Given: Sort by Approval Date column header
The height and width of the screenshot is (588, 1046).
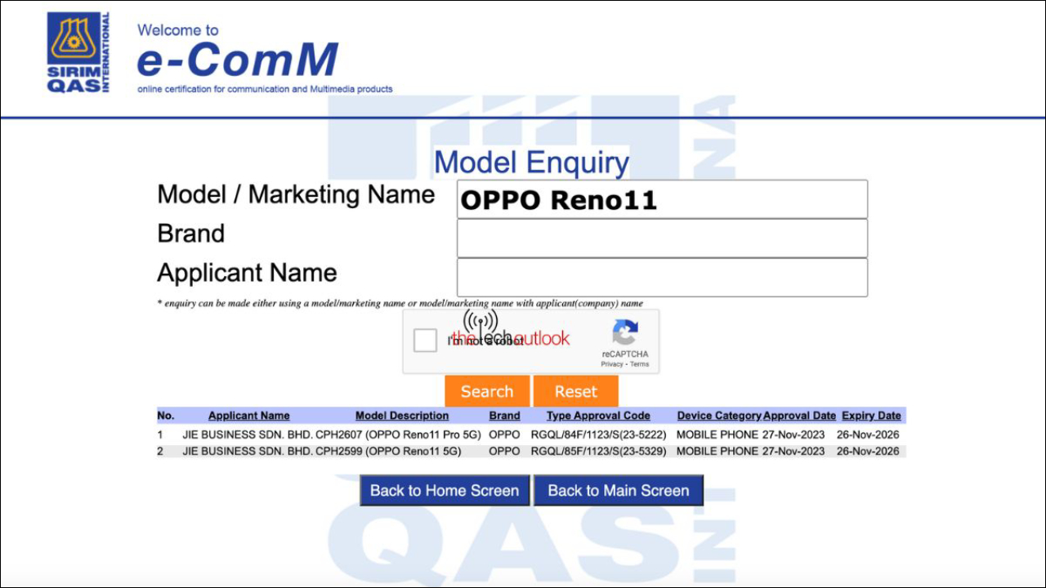Looking at the screenshot, I should [799, 416].
